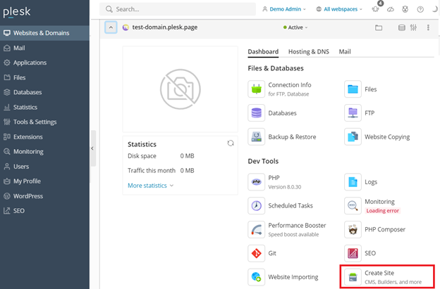Click the cloud icon in top bar
This screenshot has width=440, height=289.
pos(391,9)
